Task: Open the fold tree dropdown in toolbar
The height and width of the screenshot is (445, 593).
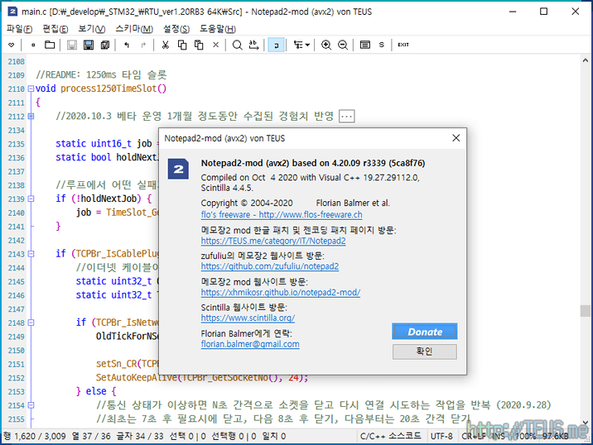Action: [x=301, y=45]
